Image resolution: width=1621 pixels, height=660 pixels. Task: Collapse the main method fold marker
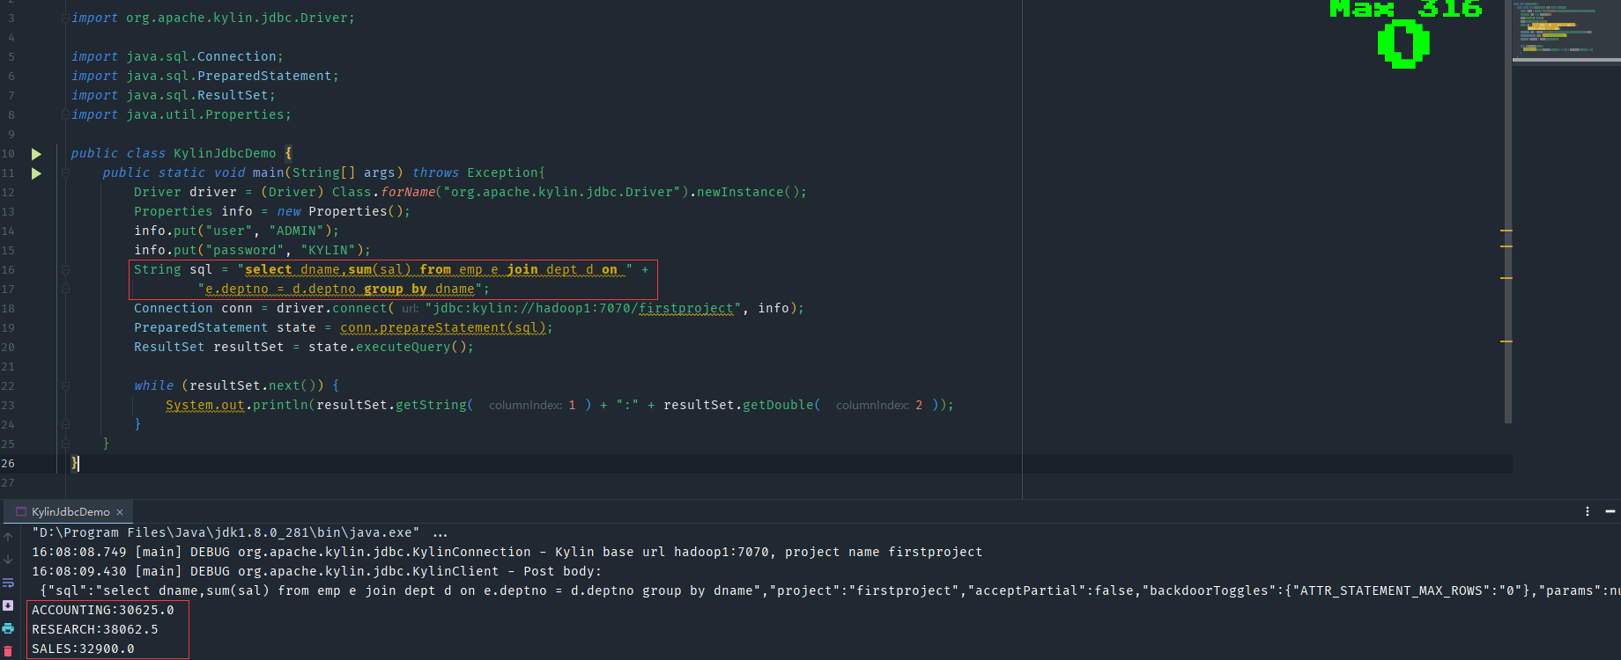click(x=66, y=173)
